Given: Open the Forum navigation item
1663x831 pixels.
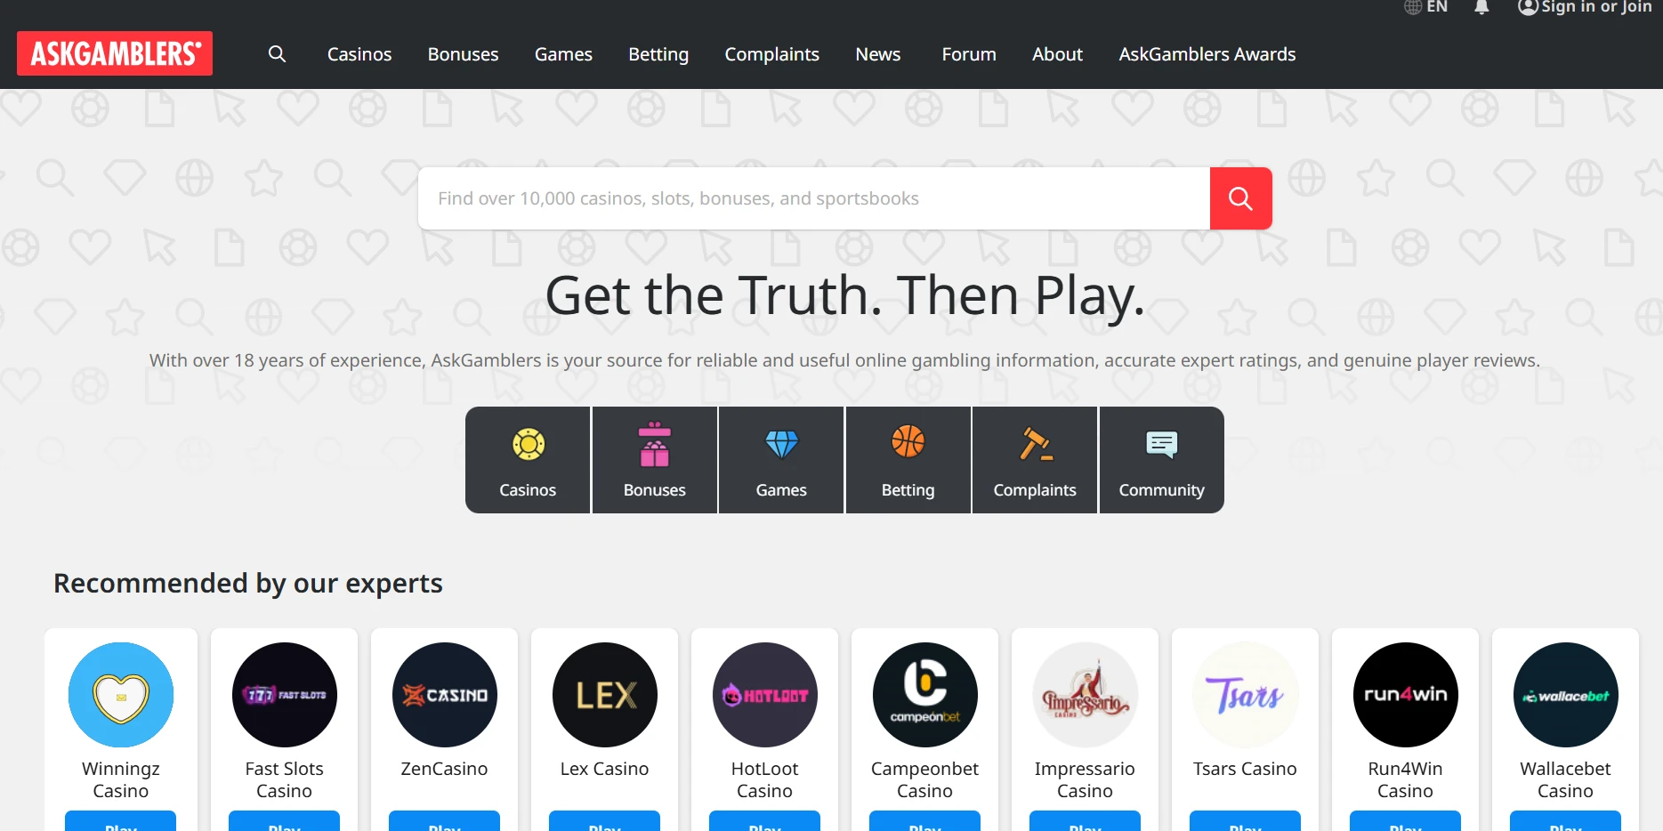Looking at the screenshot, I should coord(969,54).
